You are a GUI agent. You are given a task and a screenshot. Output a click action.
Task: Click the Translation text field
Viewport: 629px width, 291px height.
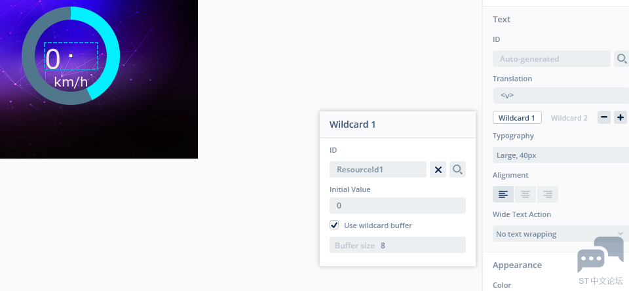560,96
